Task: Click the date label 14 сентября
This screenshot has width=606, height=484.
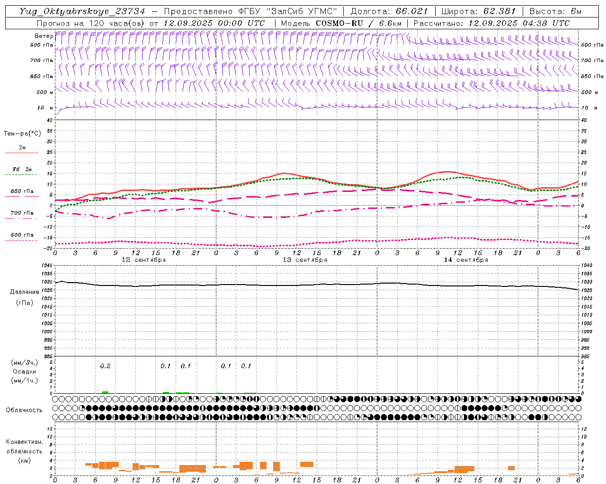Action: pyautogui.click(x=466, y=260)
